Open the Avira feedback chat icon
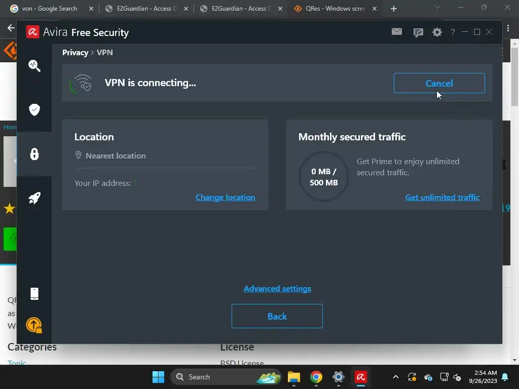The width and height of the screenshot is (519, 389). click(x=418, y=32)
